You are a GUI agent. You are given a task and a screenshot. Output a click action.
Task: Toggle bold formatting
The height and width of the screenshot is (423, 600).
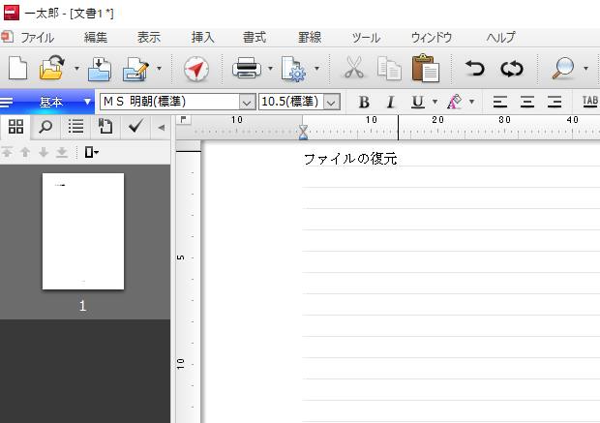[364, 102]
